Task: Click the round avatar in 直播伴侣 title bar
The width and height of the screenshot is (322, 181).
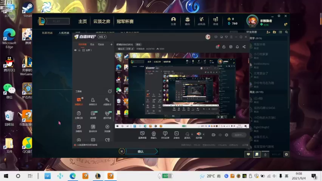Action: [208, 37]
